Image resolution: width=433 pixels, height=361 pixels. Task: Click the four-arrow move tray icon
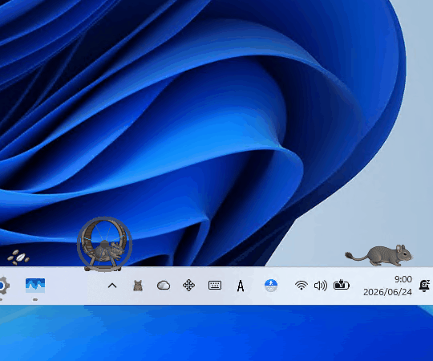pyautogui.click(x=189, y=286)
